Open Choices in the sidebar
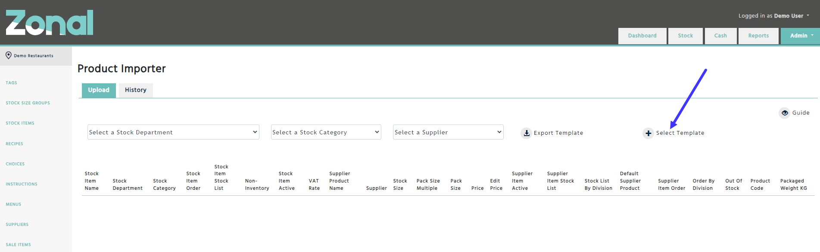The height and width of the screenshot is (252, 820). [15, 164]
